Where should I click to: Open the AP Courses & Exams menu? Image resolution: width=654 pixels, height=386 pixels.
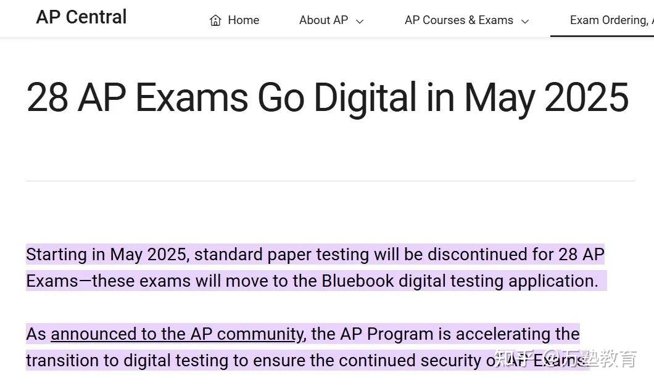pyautogui.click(x=458, y=20)
